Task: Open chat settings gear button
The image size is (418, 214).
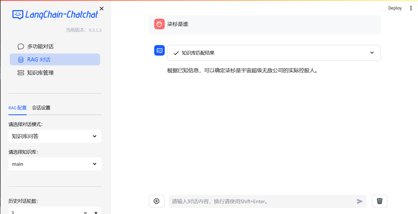Action: [157, 201]
